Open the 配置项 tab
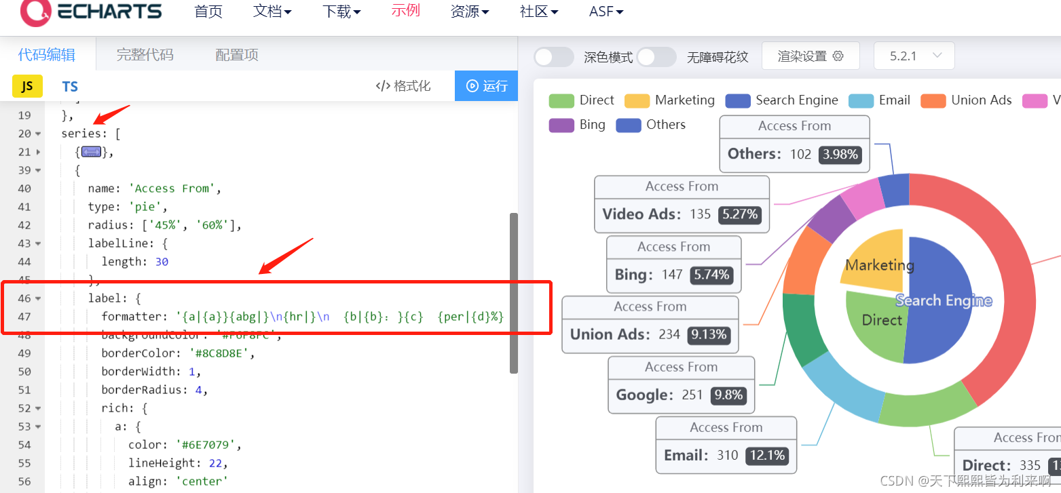 click(x=236, y=54)
